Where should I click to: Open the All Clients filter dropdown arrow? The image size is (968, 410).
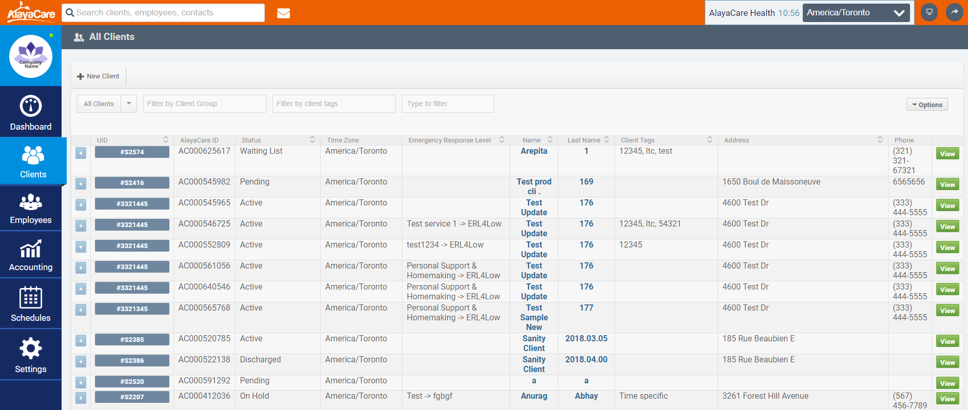[129, 104]
